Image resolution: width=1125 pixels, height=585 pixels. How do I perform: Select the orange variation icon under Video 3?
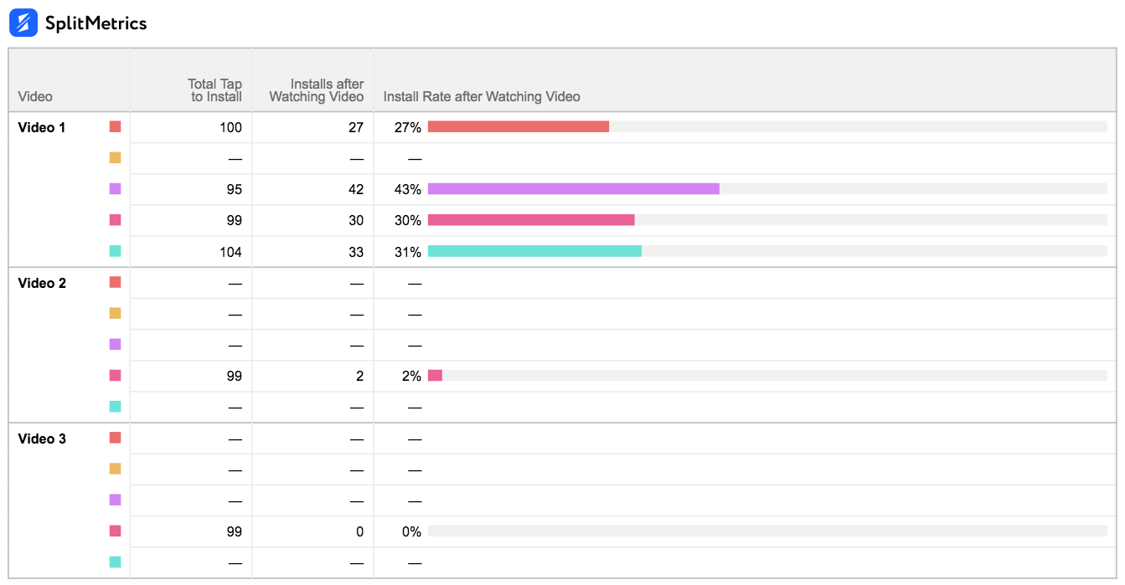[116, 469]
